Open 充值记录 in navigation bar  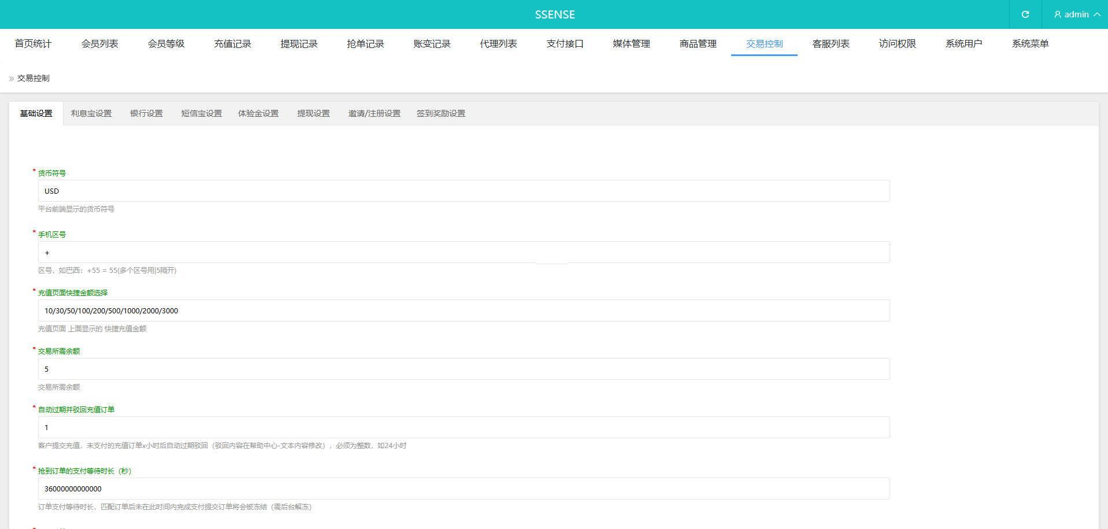coord(232,44)
